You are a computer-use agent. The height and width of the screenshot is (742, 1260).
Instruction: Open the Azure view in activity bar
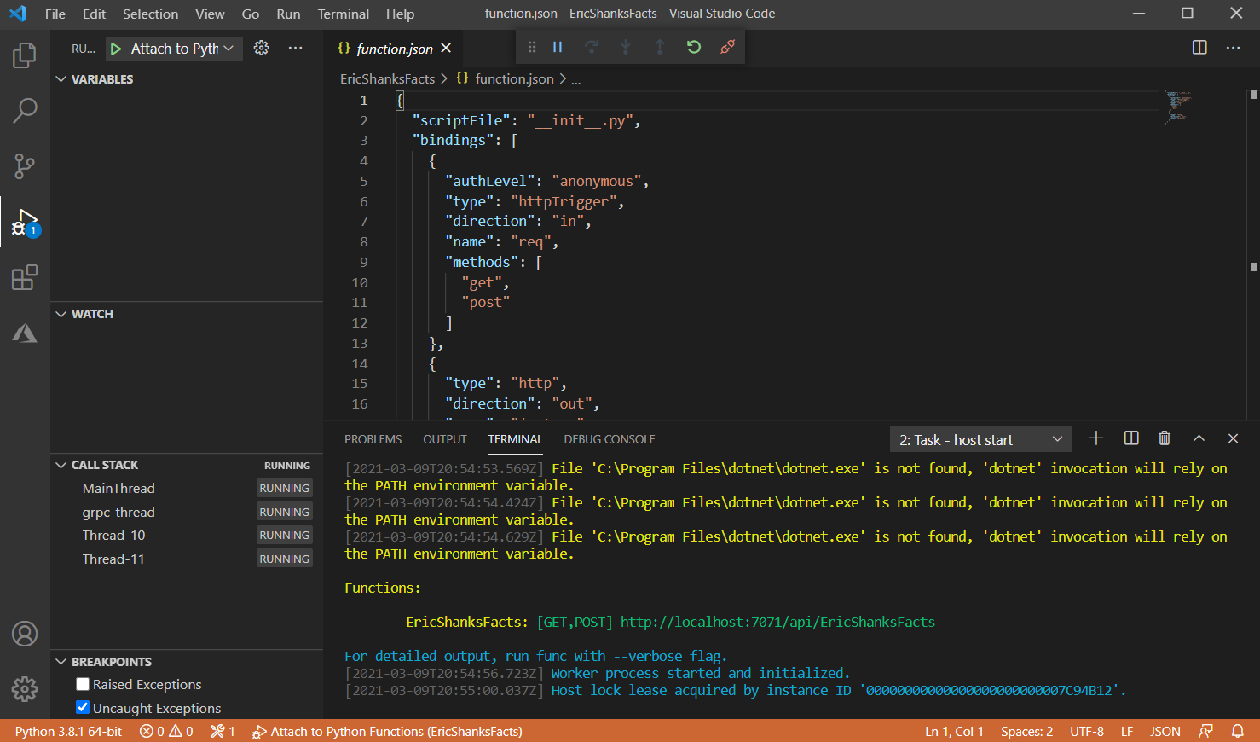point(25,333)
